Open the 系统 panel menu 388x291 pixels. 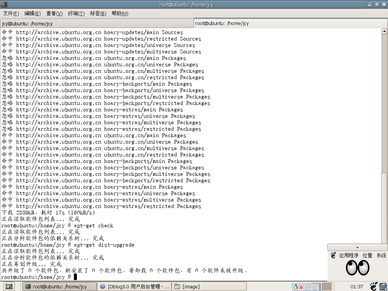381,255
